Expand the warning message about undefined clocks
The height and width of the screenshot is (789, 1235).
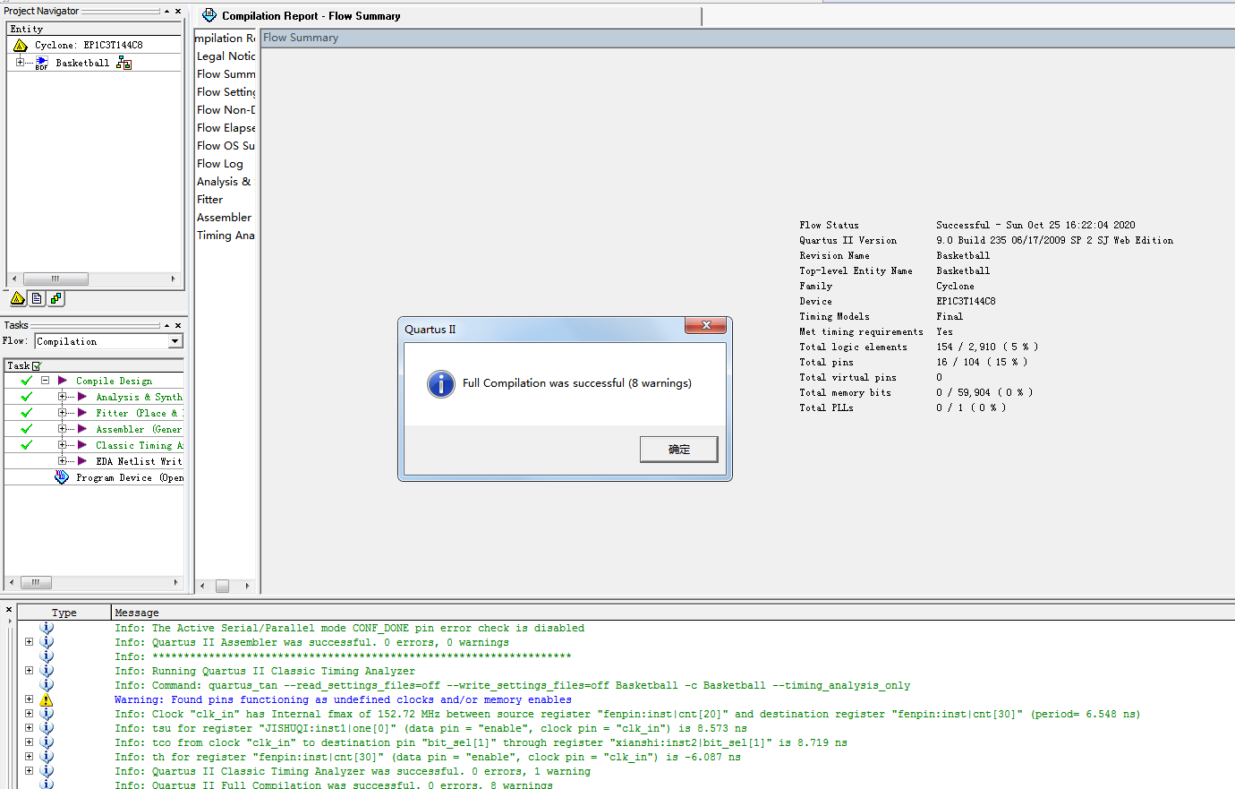[x=29, y=699]
